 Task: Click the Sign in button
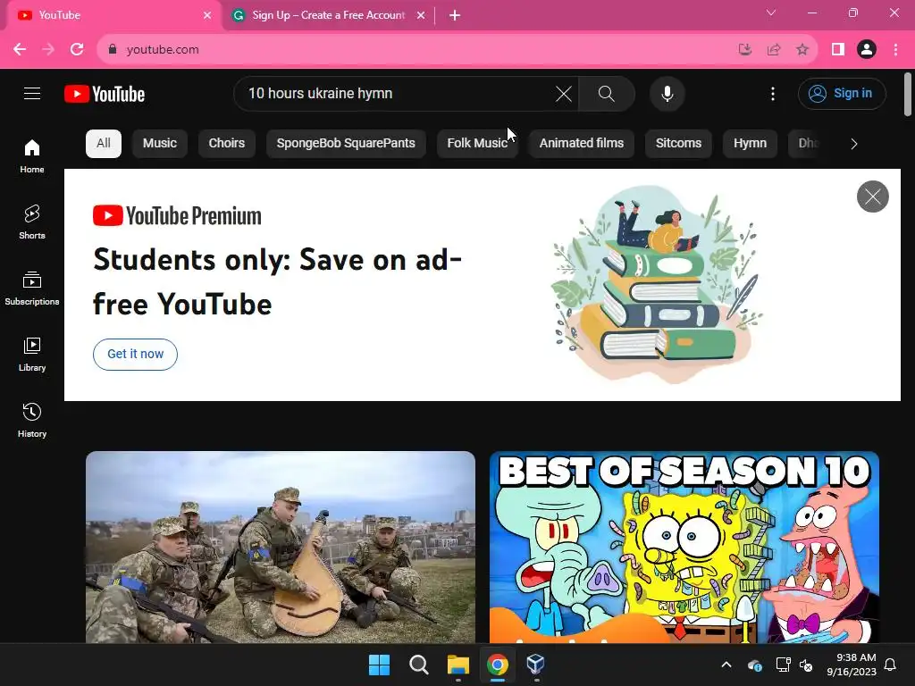(842, 93)
